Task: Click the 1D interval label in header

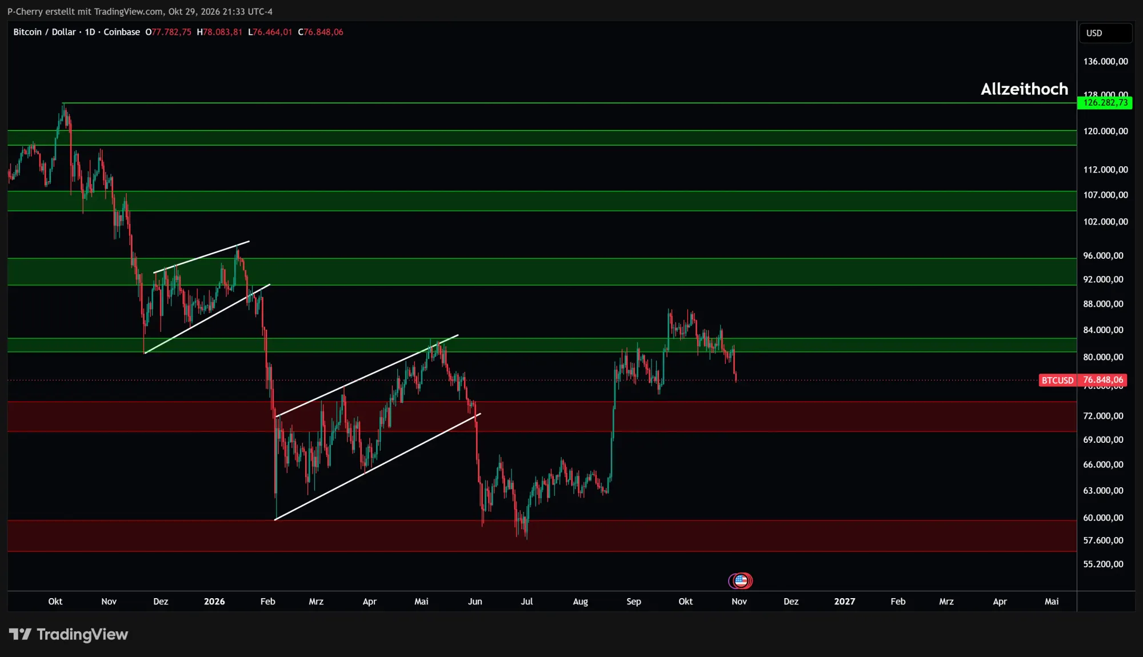Action: pos(90,32)
